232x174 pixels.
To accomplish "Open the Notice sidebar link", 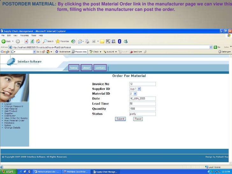I will 8,125.
